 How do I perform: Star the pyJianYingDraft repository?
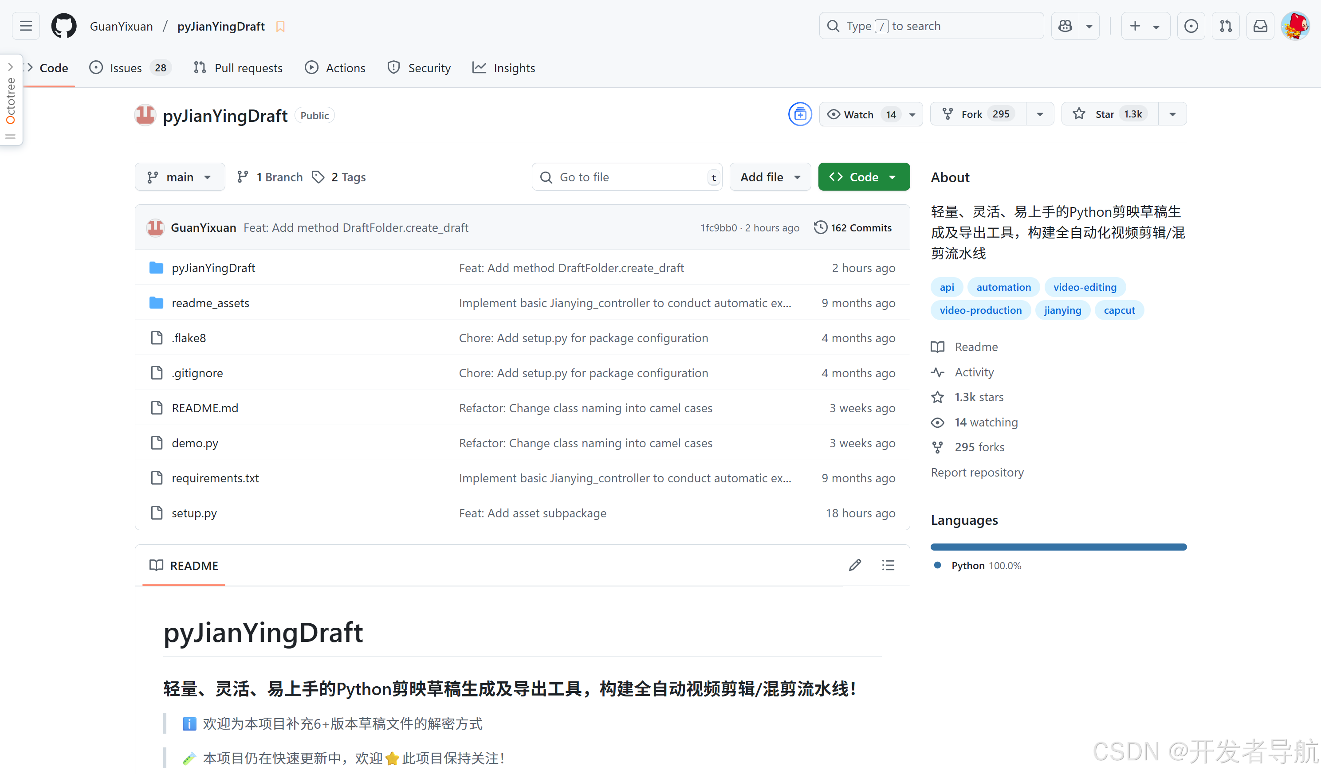click(1109, 114)
